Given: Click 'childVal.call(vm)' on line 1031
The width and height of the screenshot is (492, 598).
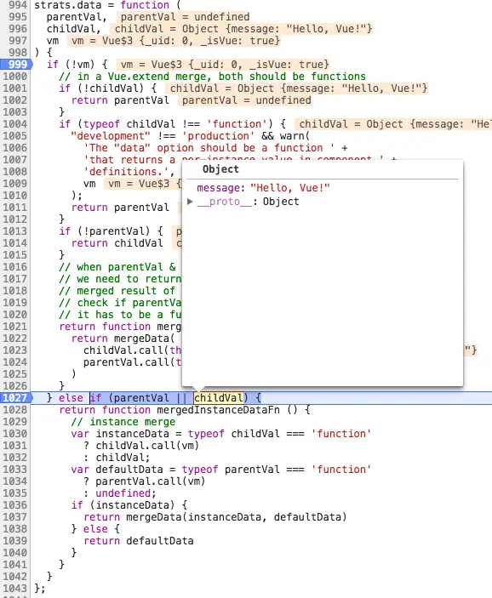Looking at the screenshot, I should click(x=147, y=446).
